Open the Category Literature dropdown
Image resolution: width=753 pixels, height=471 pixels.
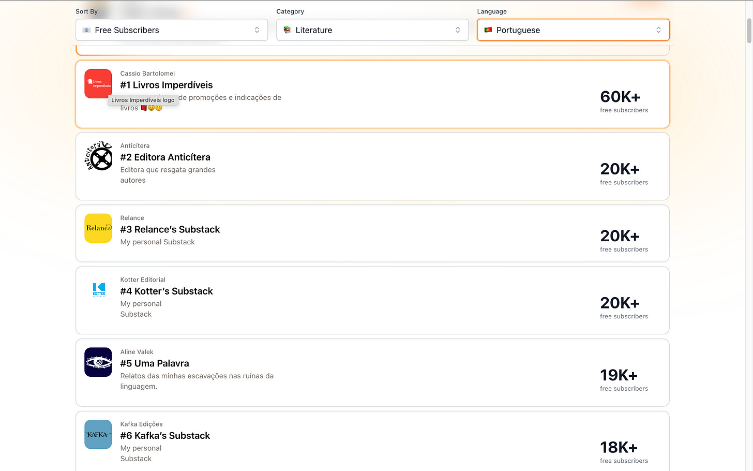tap(372, 30)
